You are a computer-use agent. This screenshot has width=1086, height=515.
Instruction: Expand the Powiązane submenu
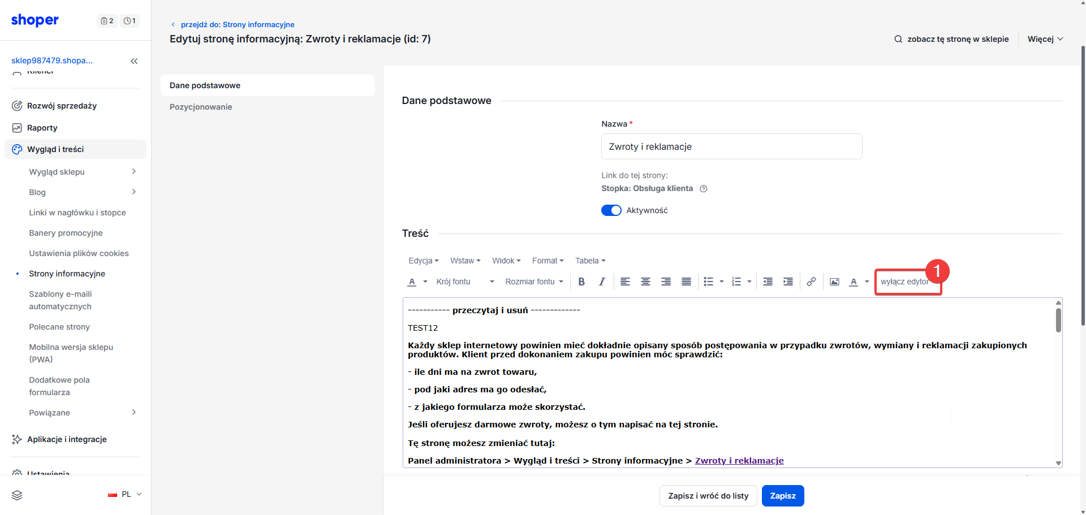(x=134, y=412)
